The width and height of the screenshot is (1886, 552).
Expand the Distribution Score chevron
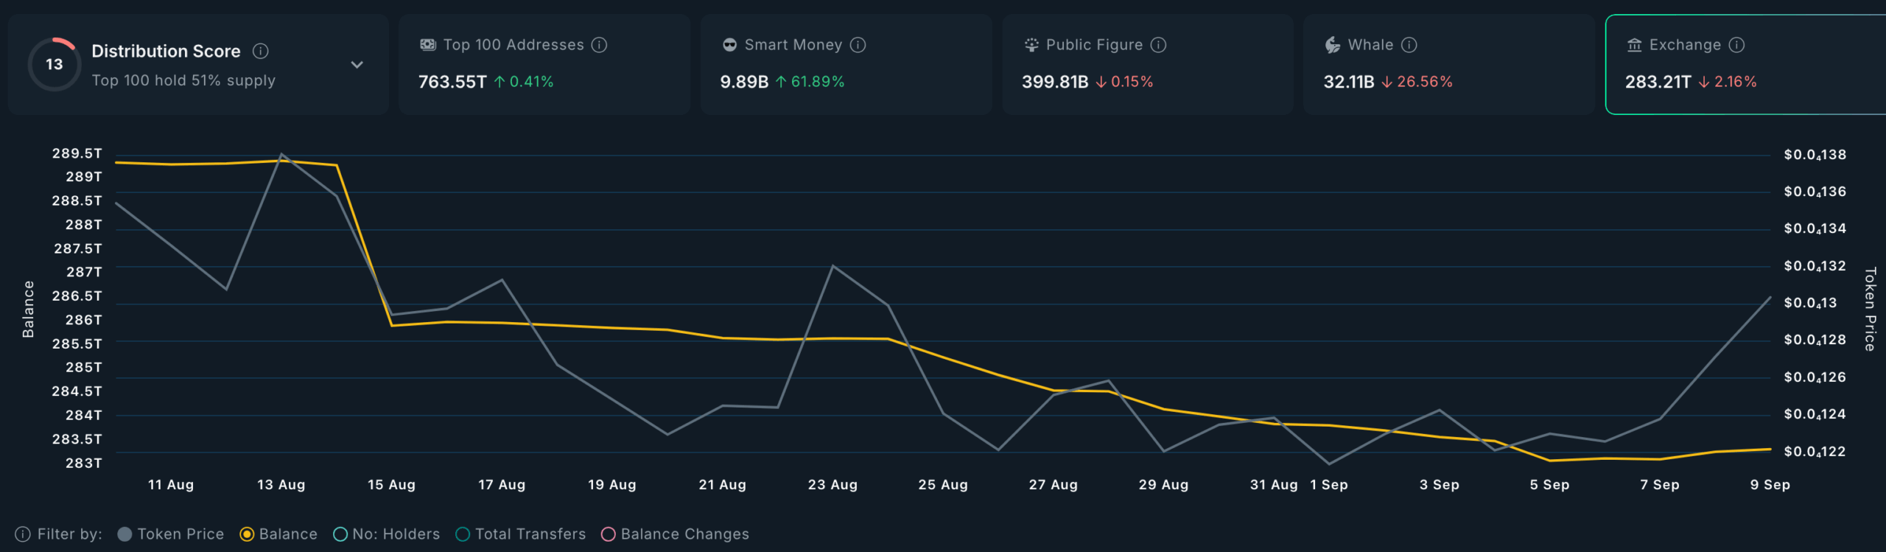[x=357, y=65]
